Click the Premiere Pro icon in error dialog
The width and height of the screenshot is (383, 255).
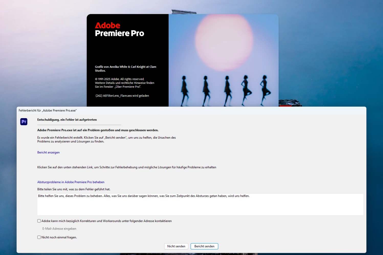(24, 122)
